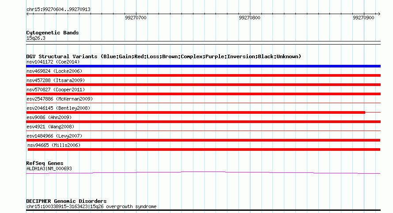Screen dimensions: 393x213
Task: Click the 99270800 ruler position label
Action: pos(249,18)
